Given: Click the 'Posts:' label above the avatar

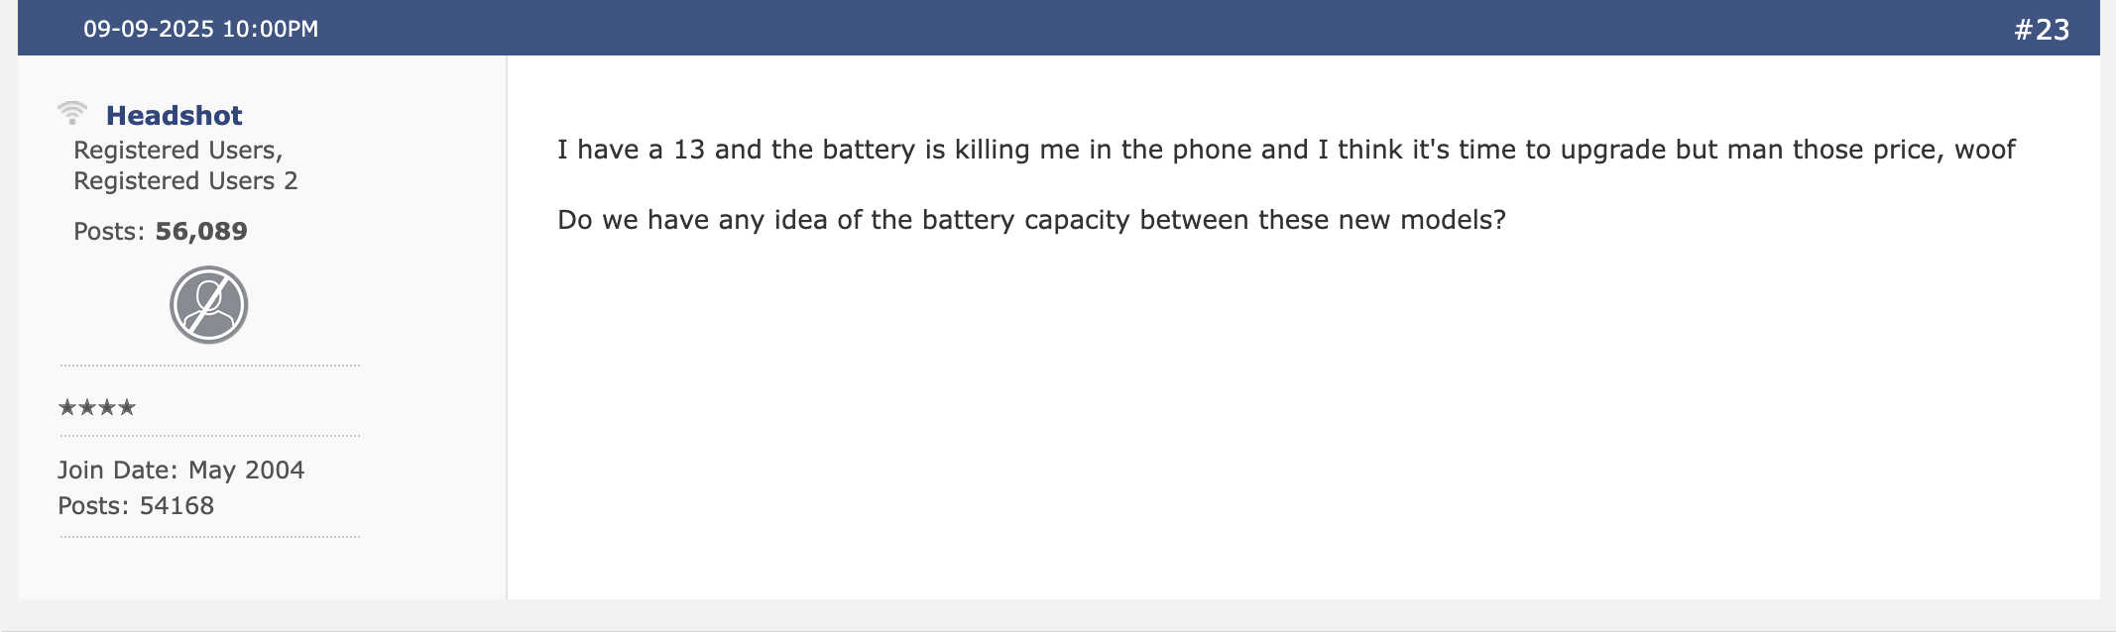Looking at the screenshot, I should [109, 232].
